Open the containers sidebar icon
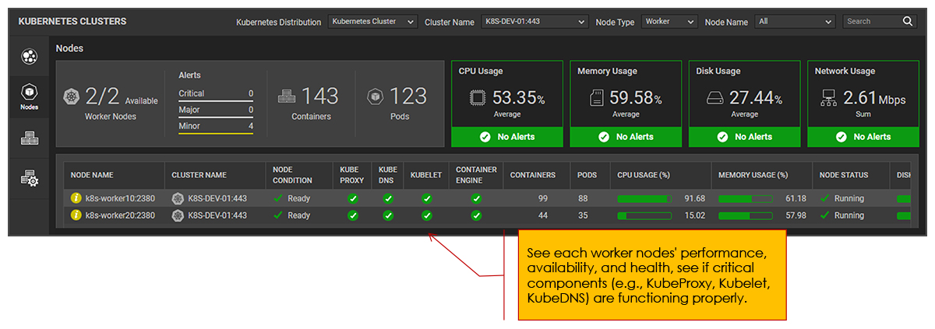The height and width of the screenshot is (329, 935). click(29, 138)
